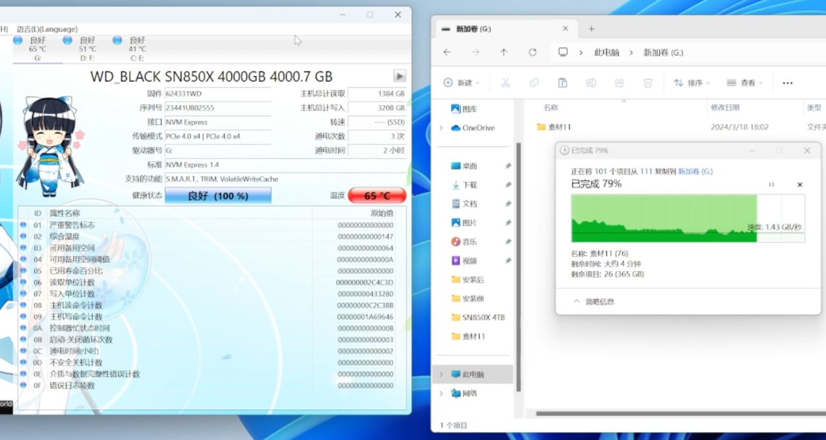Screen dimensions: 826x440
Task: Click the firmware field 624331WD
Action: tap(218, 94)
